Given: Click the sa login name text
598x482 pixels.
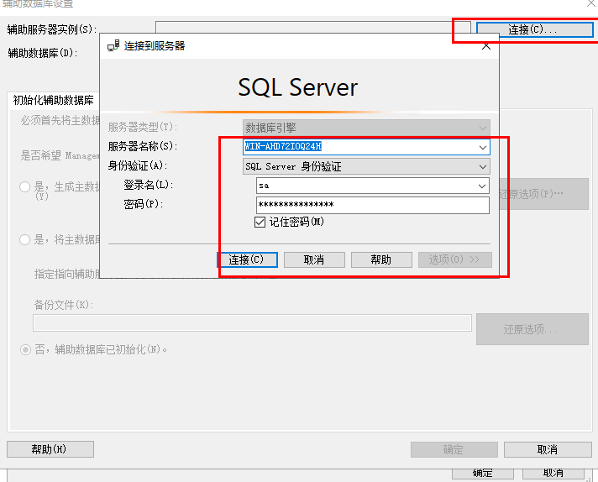Looking at the screenshot, I should click(264, 186).
